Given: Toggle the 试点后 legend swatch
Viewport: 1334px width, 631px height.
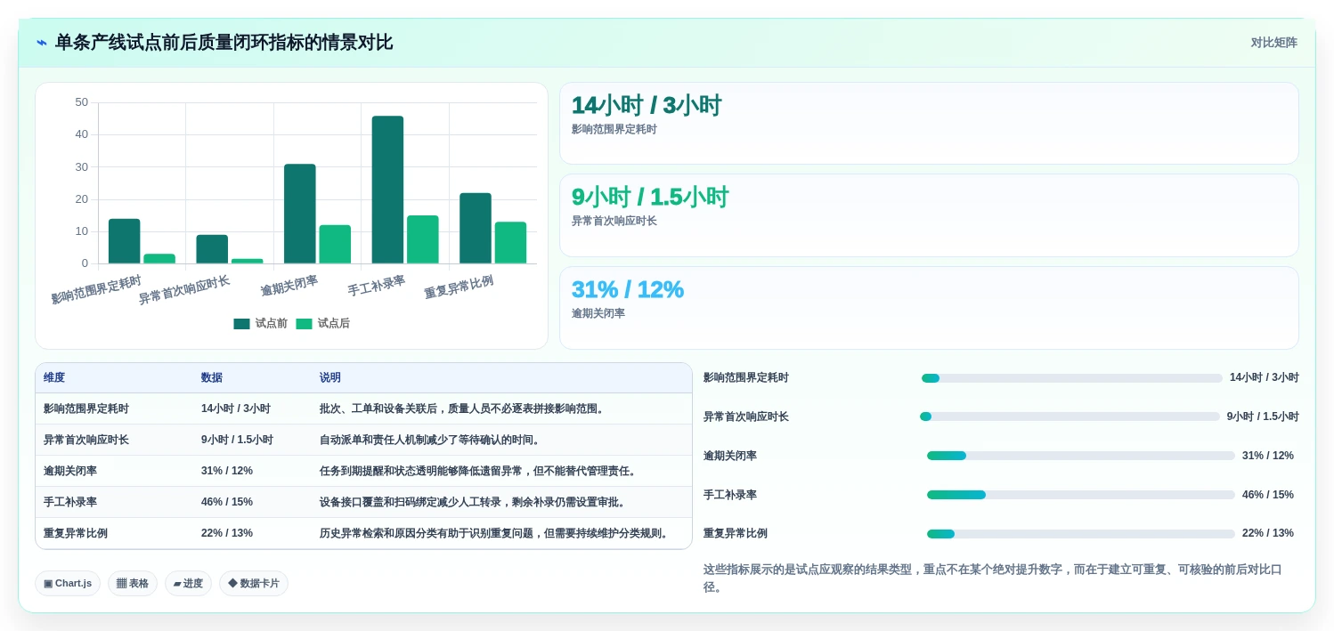Looking at the screenshot, I should [304, 324].
